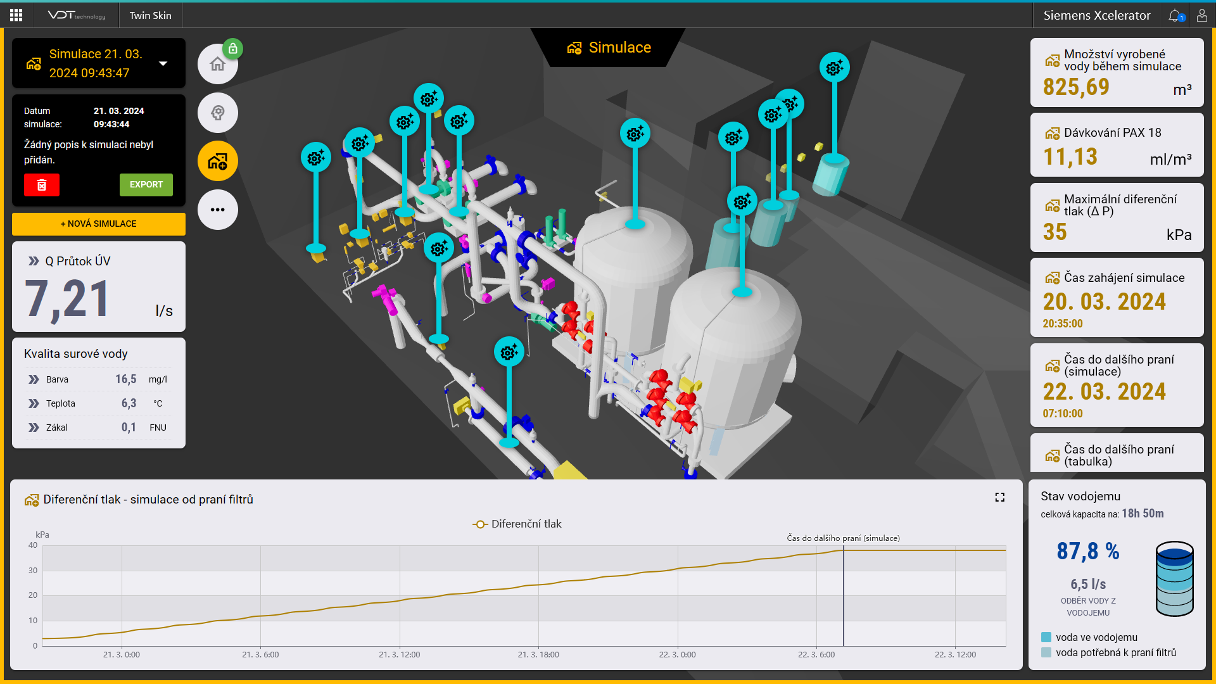Expand the Barva water quality row
The height and width of the screenshot is (684, 1216).
click(x=34, y=379)
